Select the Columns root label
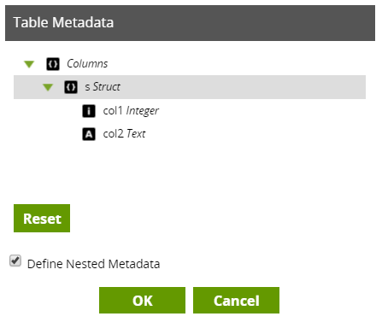Screen dimensions: 382x328 [x=87, y=63]
